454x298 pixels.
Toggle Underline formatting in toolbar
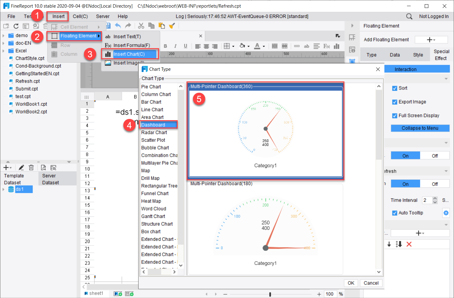click(x=185, y=46)
